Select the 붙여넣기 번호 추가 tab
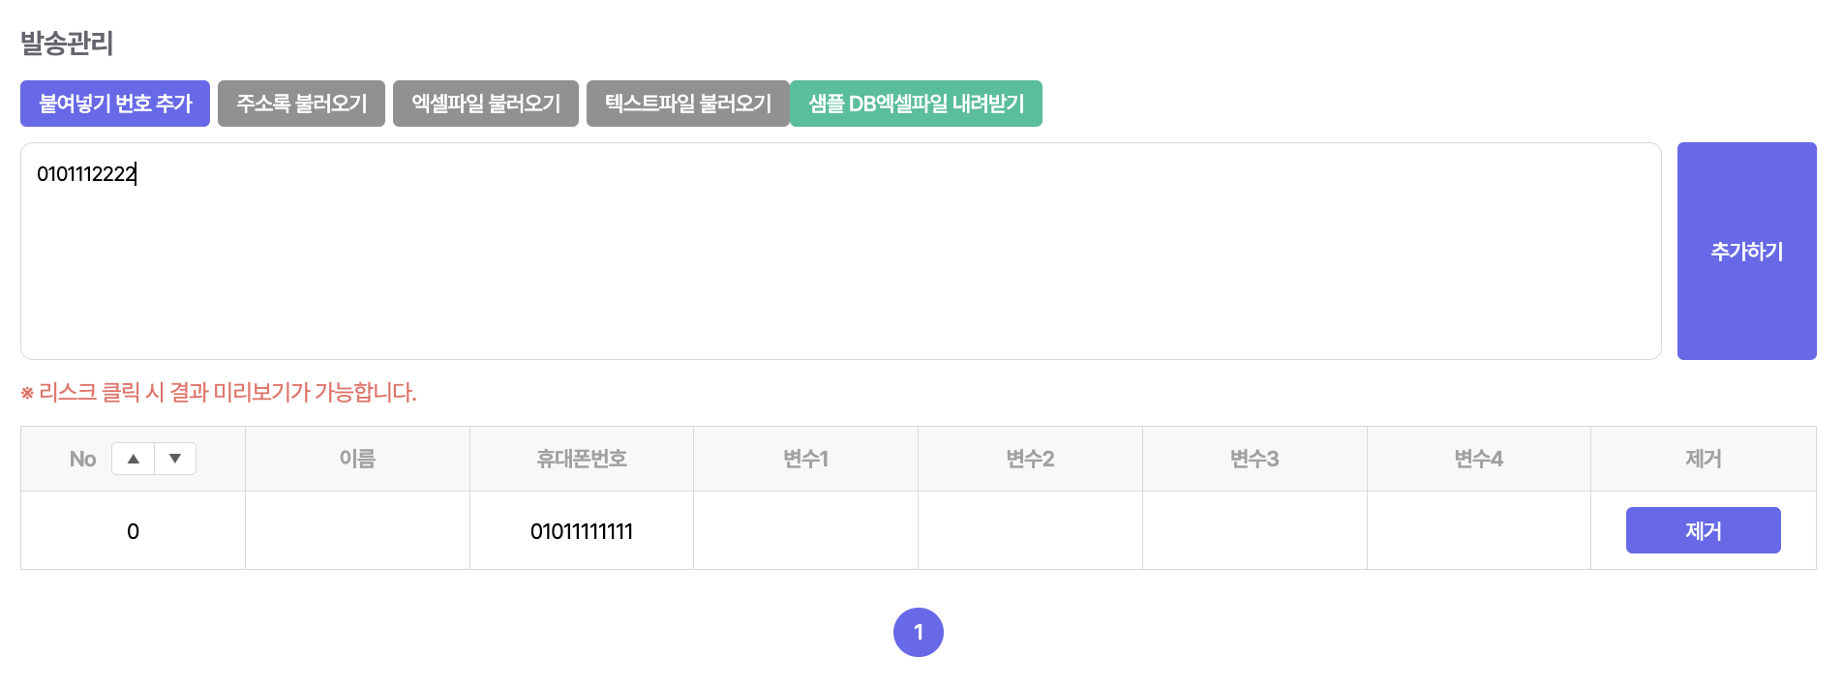The width and height of the screenshot is (1843, 687). coord(115,104)
